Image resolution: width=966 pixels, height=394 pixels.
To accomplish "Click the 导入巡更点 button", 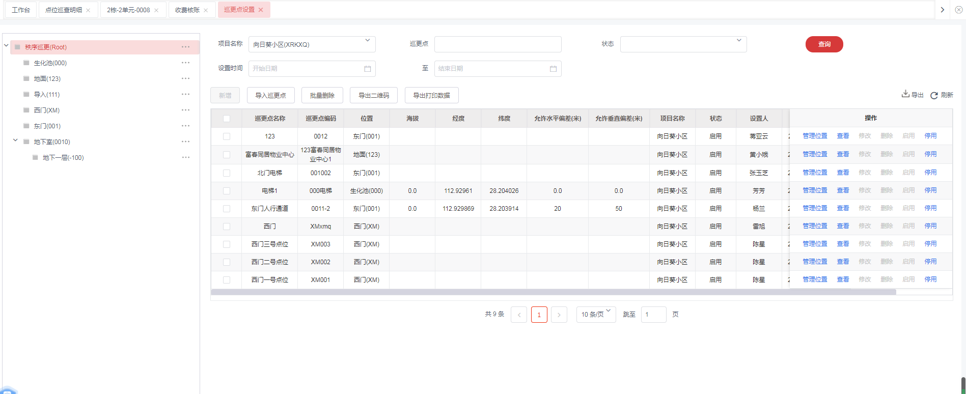I will pyautogui.click(x=270, y=95).
